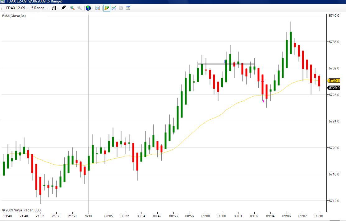This screenshot has height=221, width=346.
Task: Select the EMA(Close,34) indicator label
Action: point(14,16)
